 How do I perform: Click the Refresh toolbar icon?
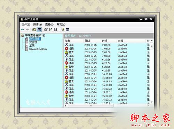click(x=51, y=30)
